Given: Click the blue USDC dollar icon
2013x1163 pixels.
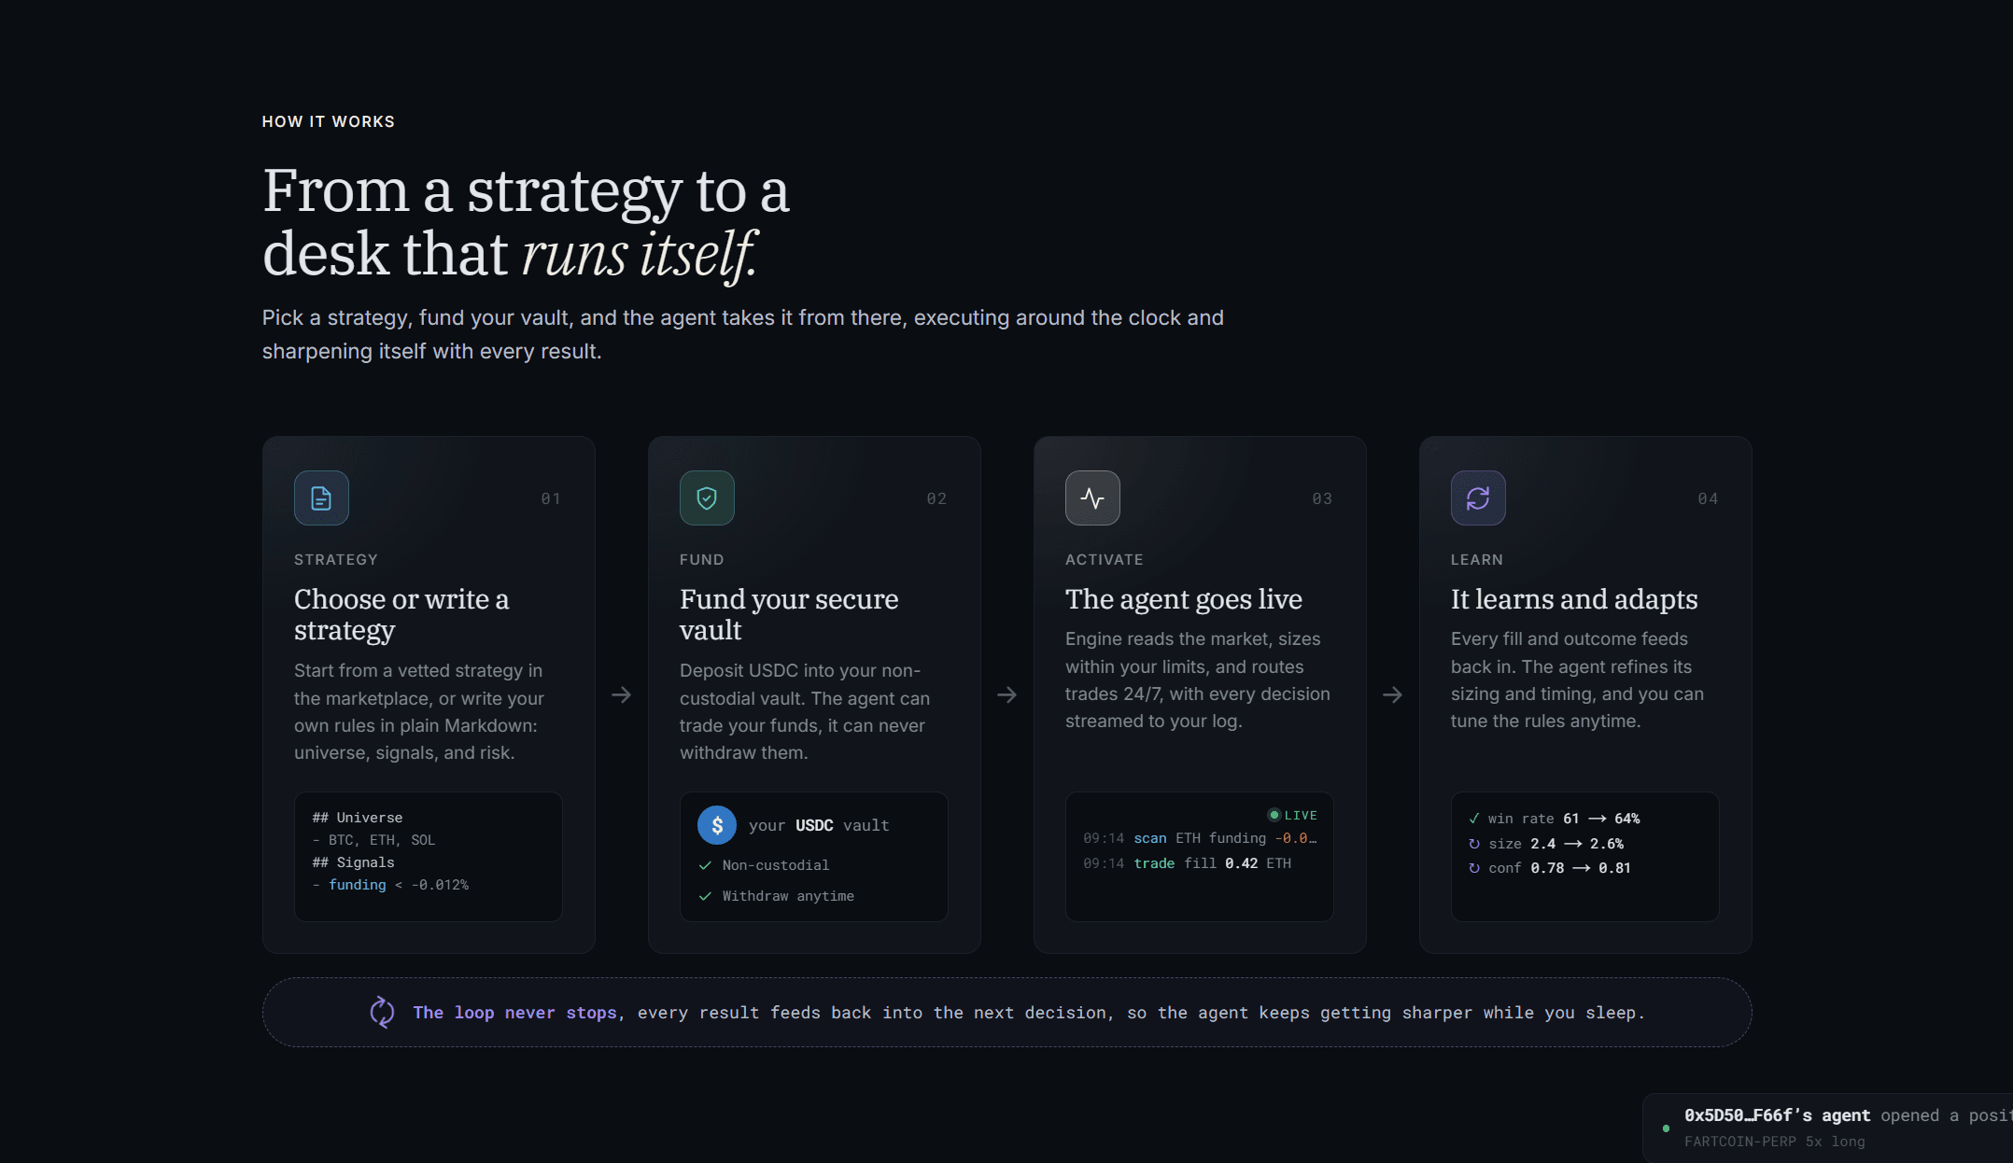Looking at the screenshot, I should point(717,825).
